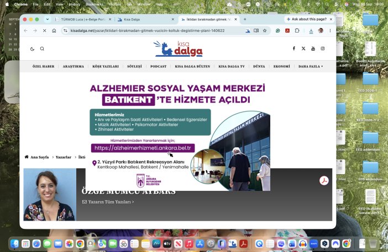The width and height of the screenshot is (388, 252).
Task: Open Apple Music in Dock
Action: [189, 244]
